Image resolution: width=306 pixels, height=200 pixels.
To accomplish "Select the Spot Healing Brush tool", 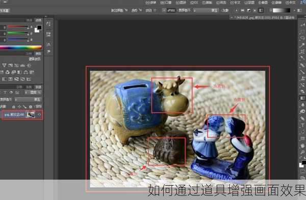I will pyautogui.click(x=302, y=65).
